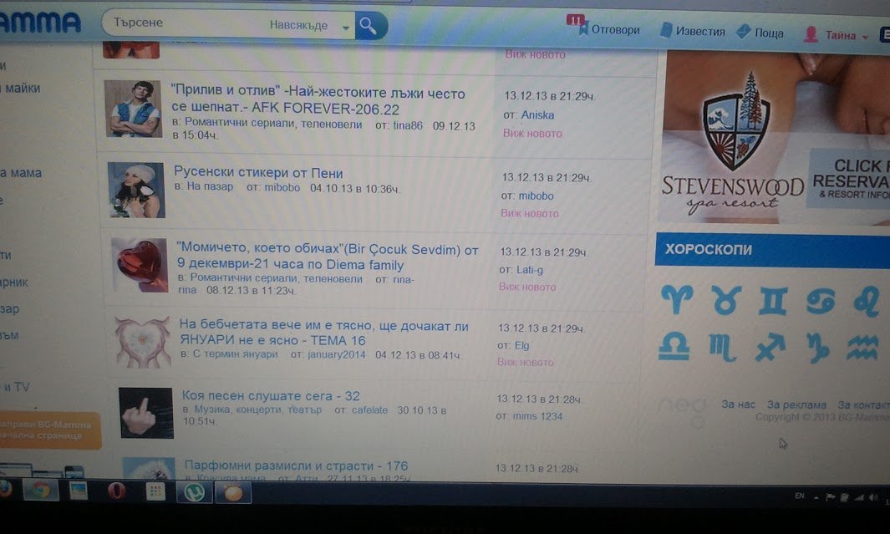Open Chrome from the taskbar
Viewport: 890px width, 534px height.
click(x=40, y=490)
